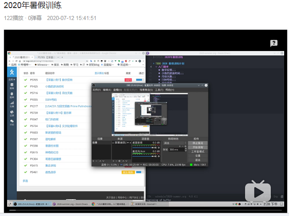Screen dimensions: 289x216
Task: Expand the 应用 dropdown in Luogu sidebar
Action: click(12, 80)
